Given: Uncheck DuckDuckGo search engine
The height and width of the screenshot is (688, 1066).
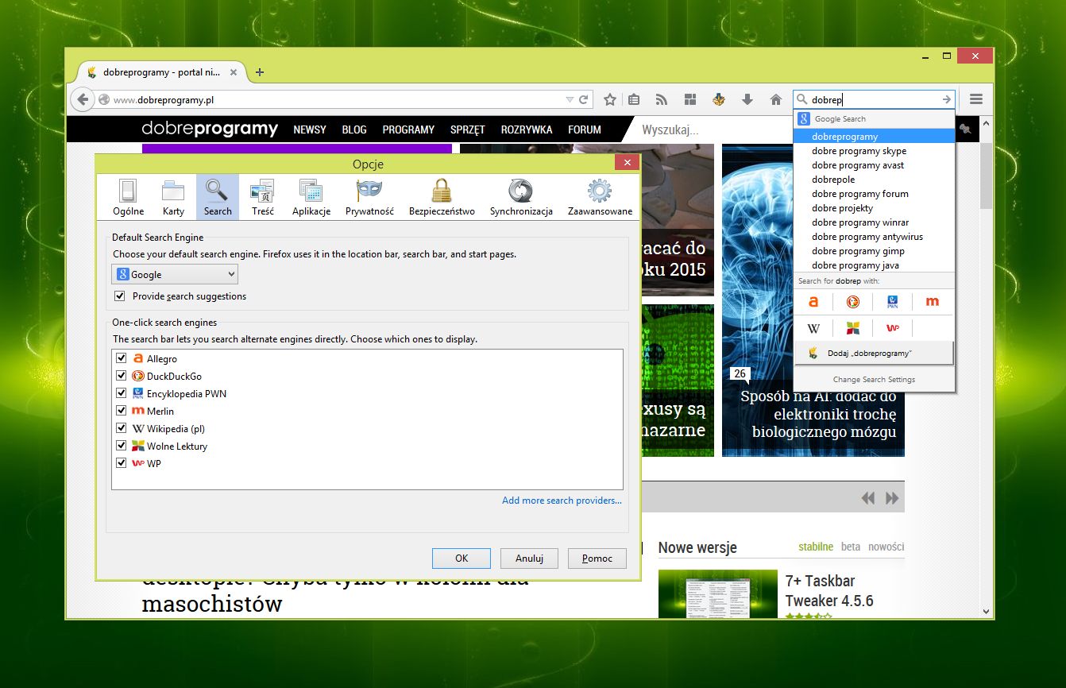Looking at the screenshot, I should (x=122, y=377).
